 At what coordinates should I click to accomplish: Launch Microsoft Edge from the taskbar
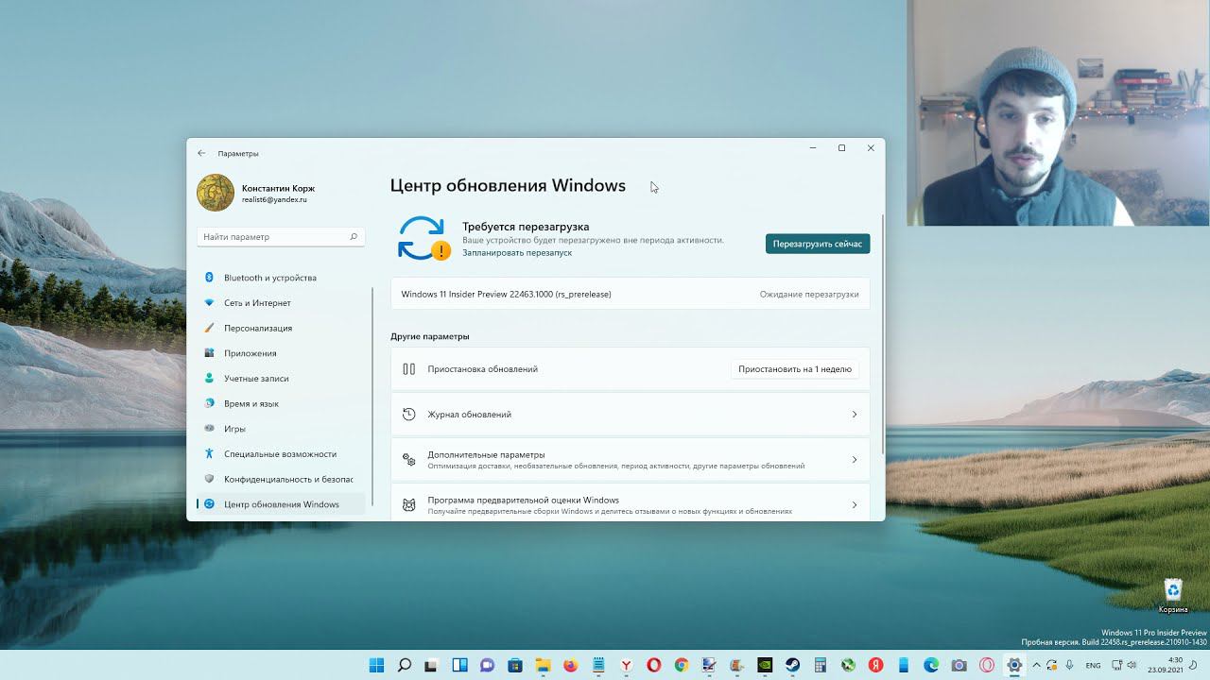pyautogui.click(x=931, y=665)
